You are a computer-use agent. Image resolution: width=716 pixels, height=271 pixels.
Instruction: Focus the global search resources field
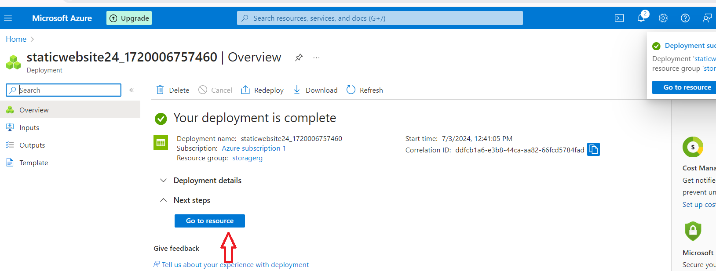[380, 18]
